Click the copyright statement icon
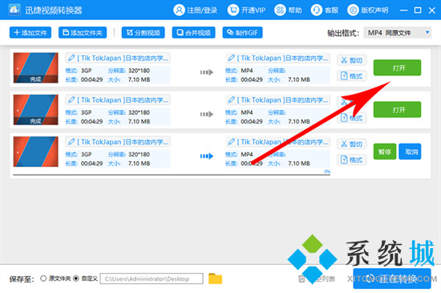Screen dimensions: 441x293 353,10
